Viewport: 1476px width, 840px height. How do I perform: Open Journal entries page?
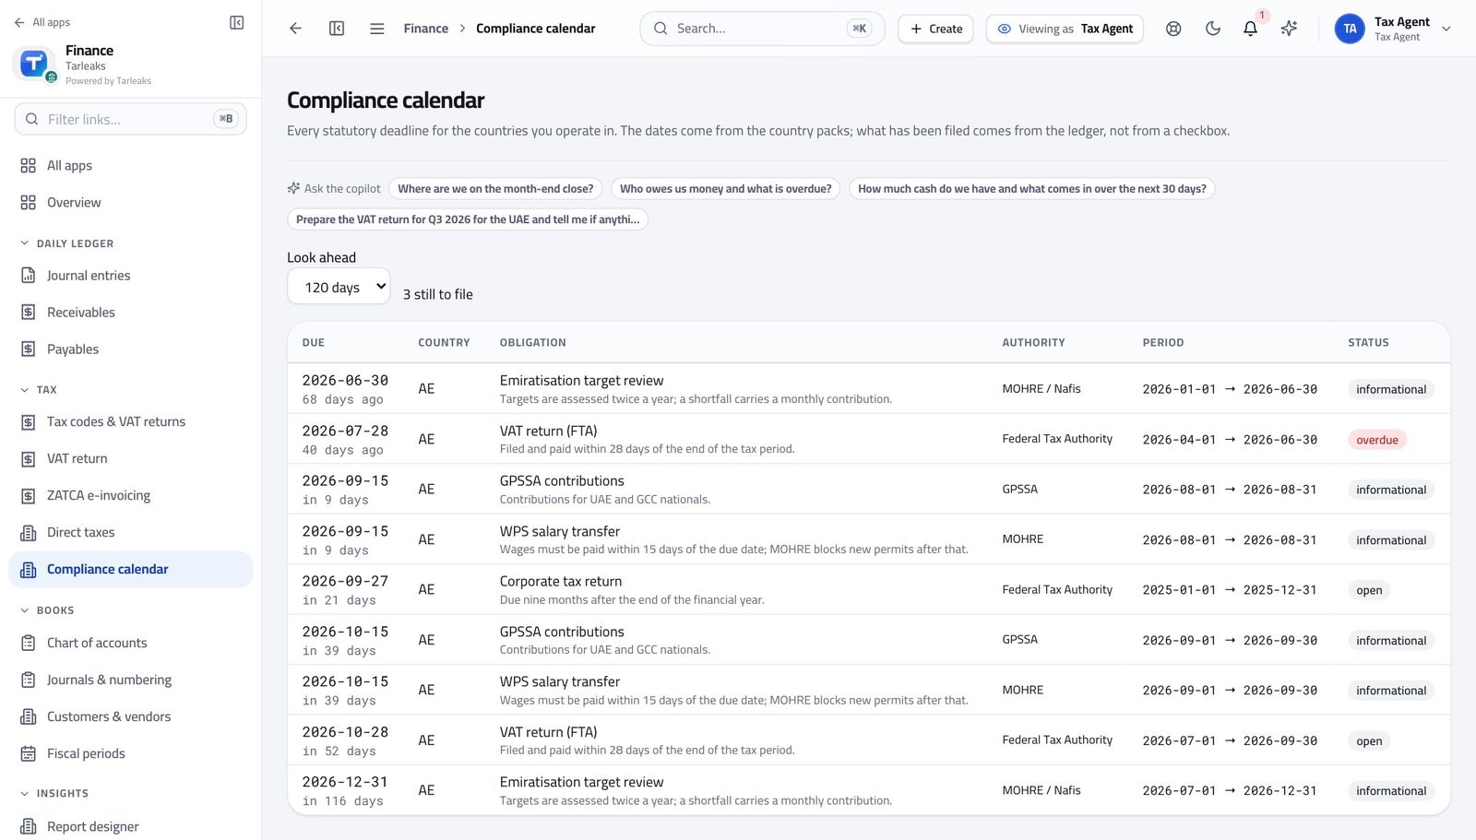click(130, 276)
